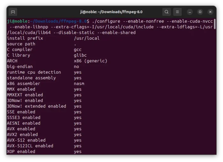Click the AVX-512ICL enabled line
Viewport: 223px width, 162px height.
click(x=44, y=146)
